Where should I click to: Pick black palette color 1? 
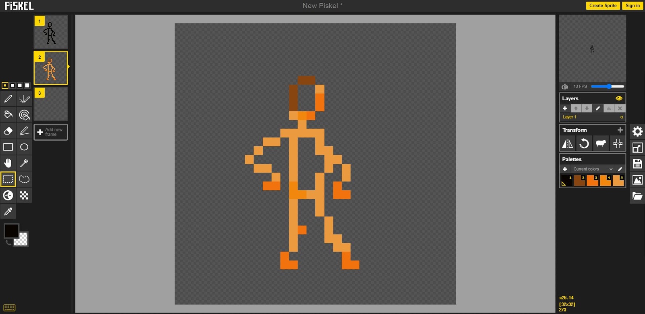[x=567, y=181]
